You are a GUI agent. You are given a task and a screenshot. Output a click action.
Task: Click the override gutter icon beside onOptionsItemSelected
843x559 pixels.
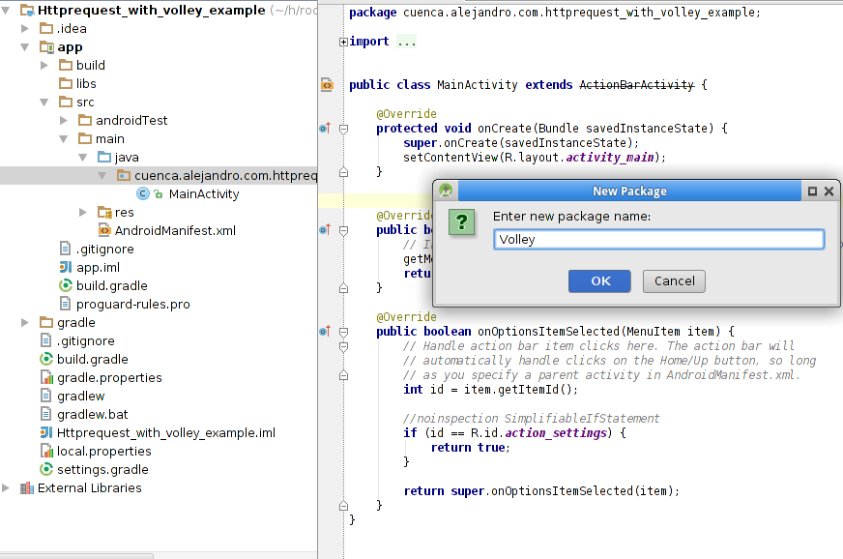(x=326, y=332)
